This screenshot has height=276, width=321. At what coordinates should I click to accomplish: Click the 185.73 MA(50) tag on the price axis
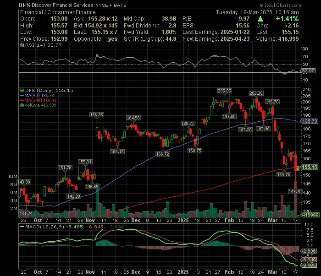point(310,121)
